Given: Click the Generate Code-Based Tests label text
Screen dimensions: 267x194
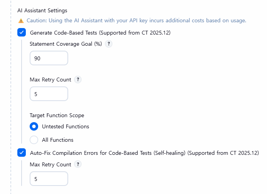Looking at the screenshot, I should (x=100, y=33).
